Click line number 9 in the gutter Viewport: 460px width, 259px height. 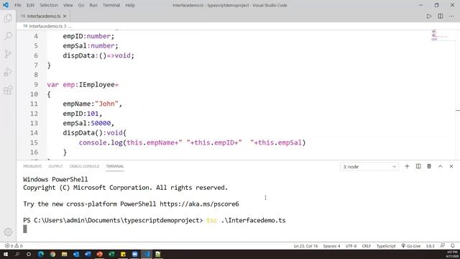click(x=36, y=85)
